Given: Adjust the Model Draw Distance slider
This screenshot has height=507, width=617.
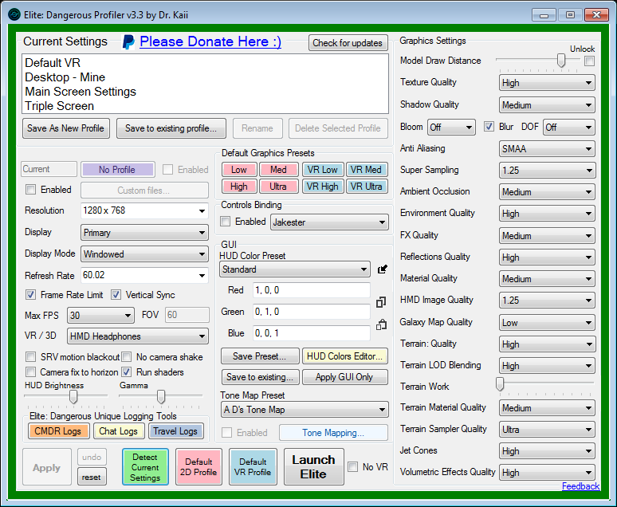Looking at the screenshot, I should tap(561, 61).
